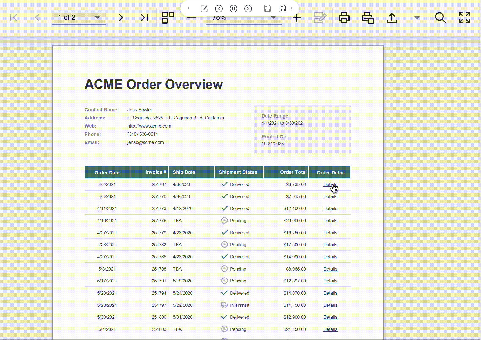The width and height of the screenshot is (481, 340).
Task: Go to the next page
Action: pyautogui.click(x=121, y=18)
